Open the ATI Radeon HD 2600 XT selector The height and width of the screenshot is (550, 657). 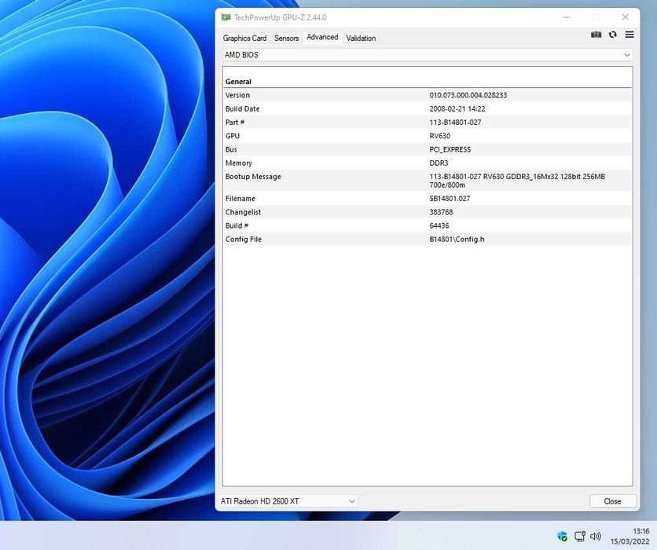[287, 501]
